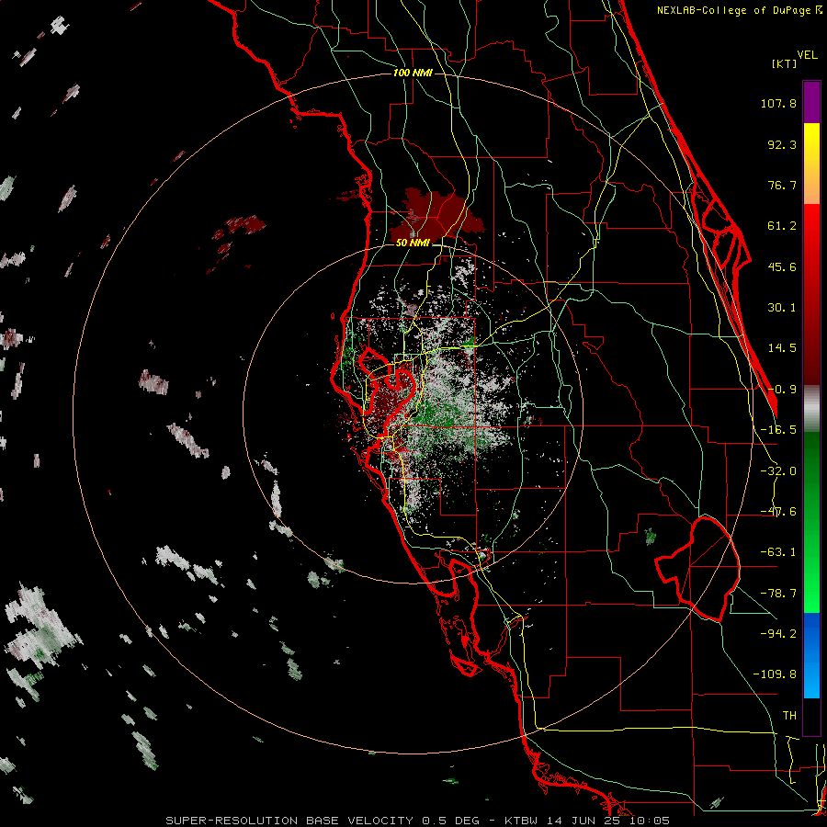
Task: Click the 100 NMI range ring label
Action: pos(413,73)
